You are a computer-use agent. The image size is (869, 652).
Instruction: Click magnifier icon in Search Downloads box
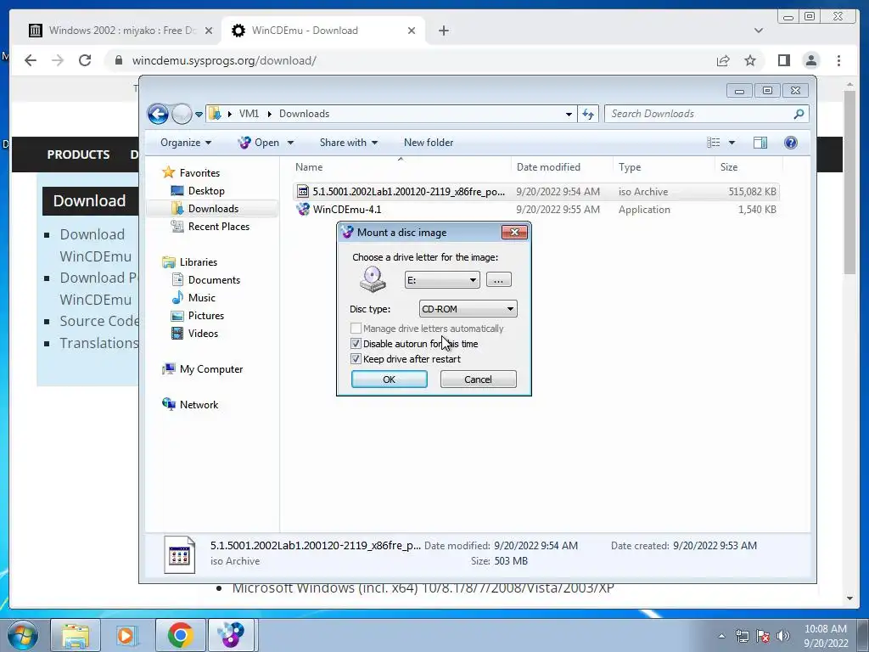[x=799, y=114]
